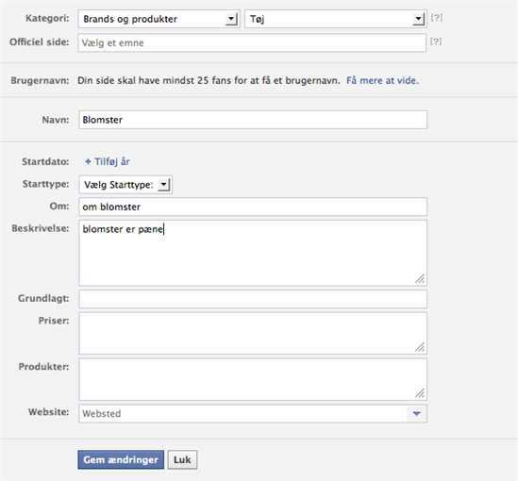Focus the Officiel side input field
Viewport: 518px width, 481px height.
(252, 42)
